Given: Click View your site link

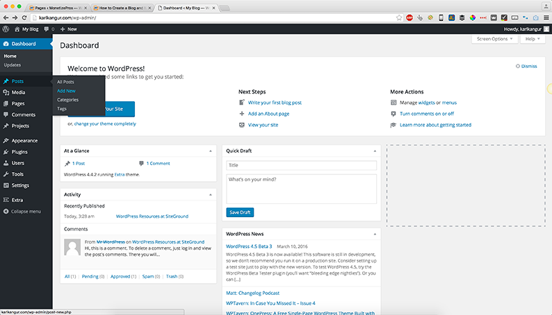Looking at the screenshot, I should tap(263, 125).
